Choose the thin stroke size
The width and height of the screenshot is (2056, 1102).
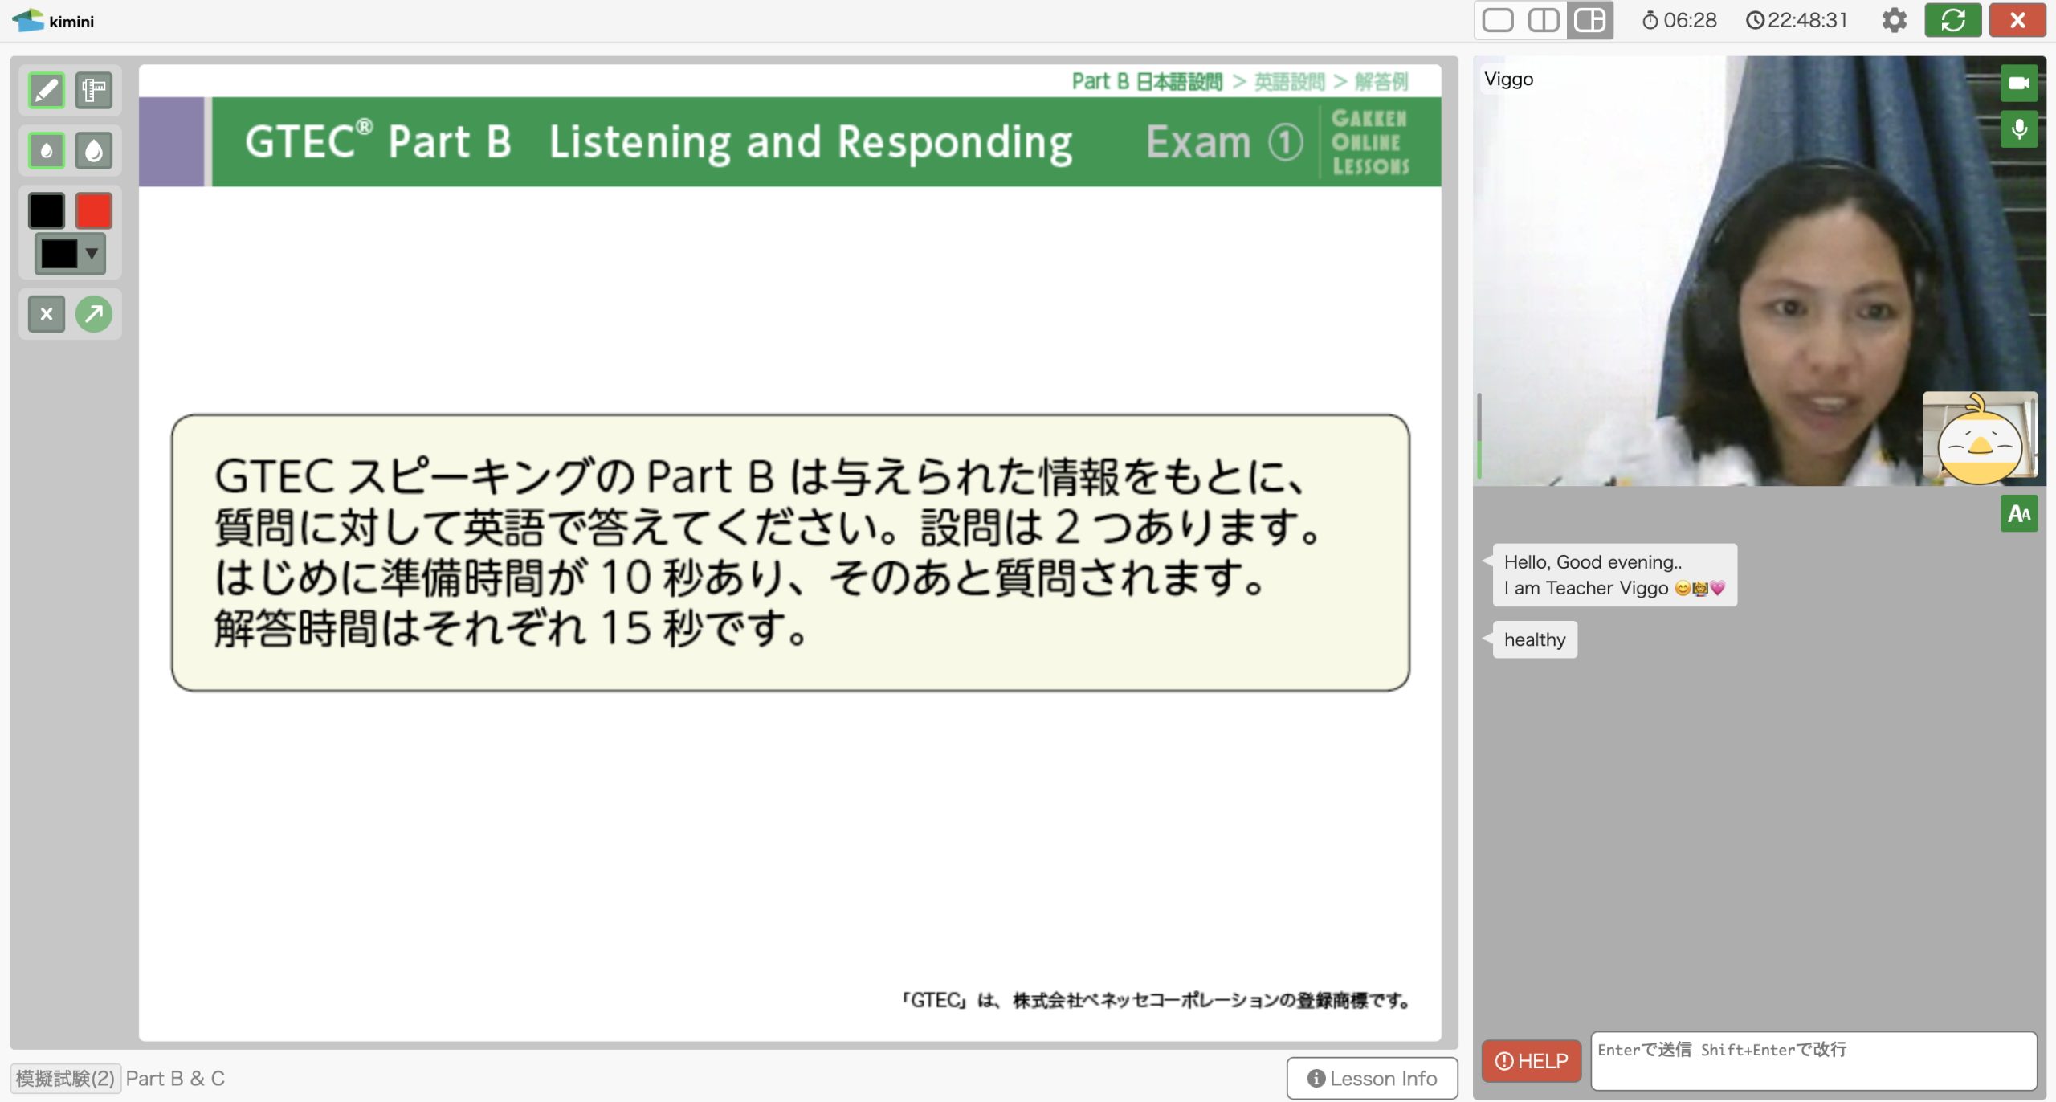click(46, 150)
